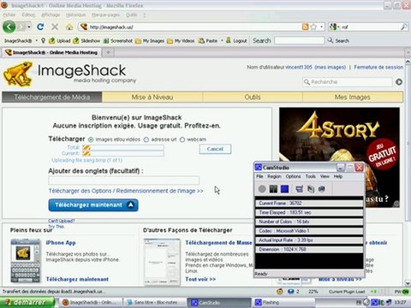The height and width of the screenshot is (308, 411).
Task: Click the CamStudio screen annotations icon
Action: 300,189
